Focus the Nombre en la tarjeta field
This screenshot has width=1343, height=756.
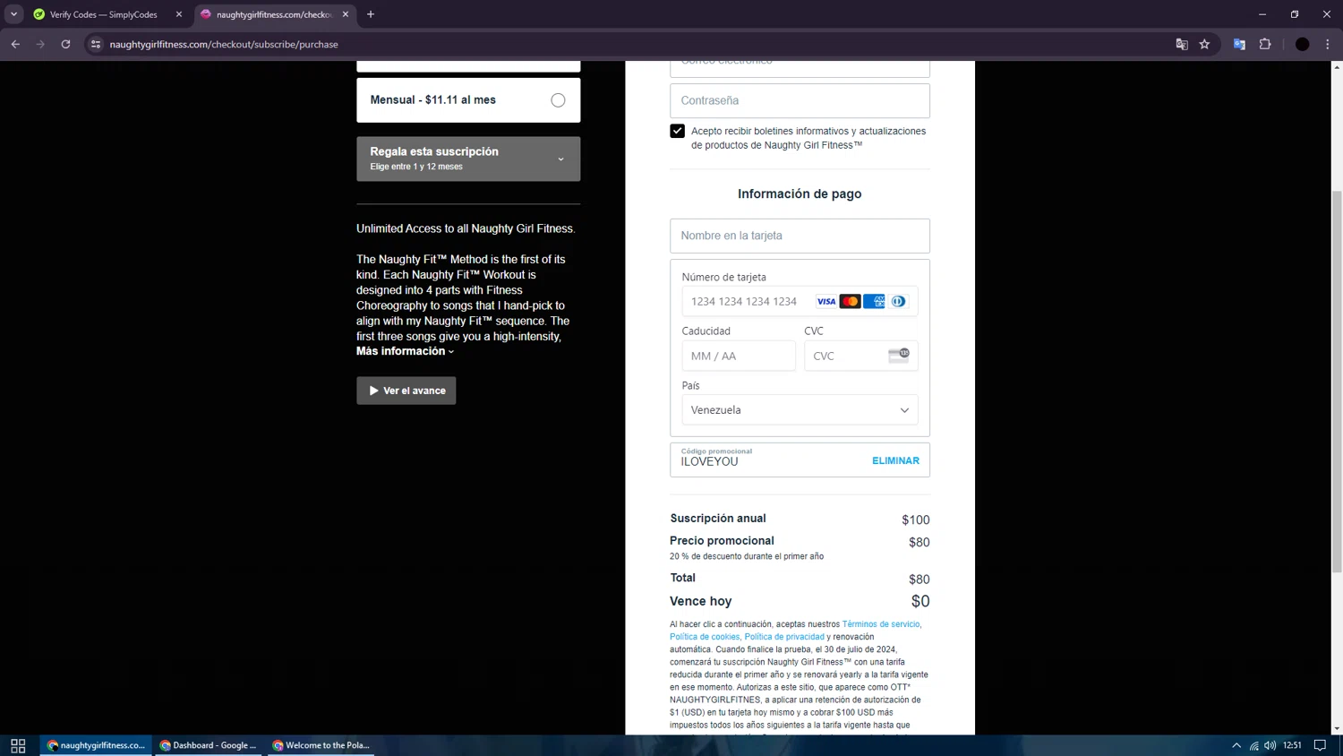(800, 236)
